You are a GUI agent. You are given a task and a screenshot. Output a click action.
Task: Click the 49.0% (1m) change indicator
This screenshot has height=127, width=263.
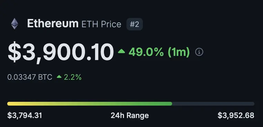159,52
